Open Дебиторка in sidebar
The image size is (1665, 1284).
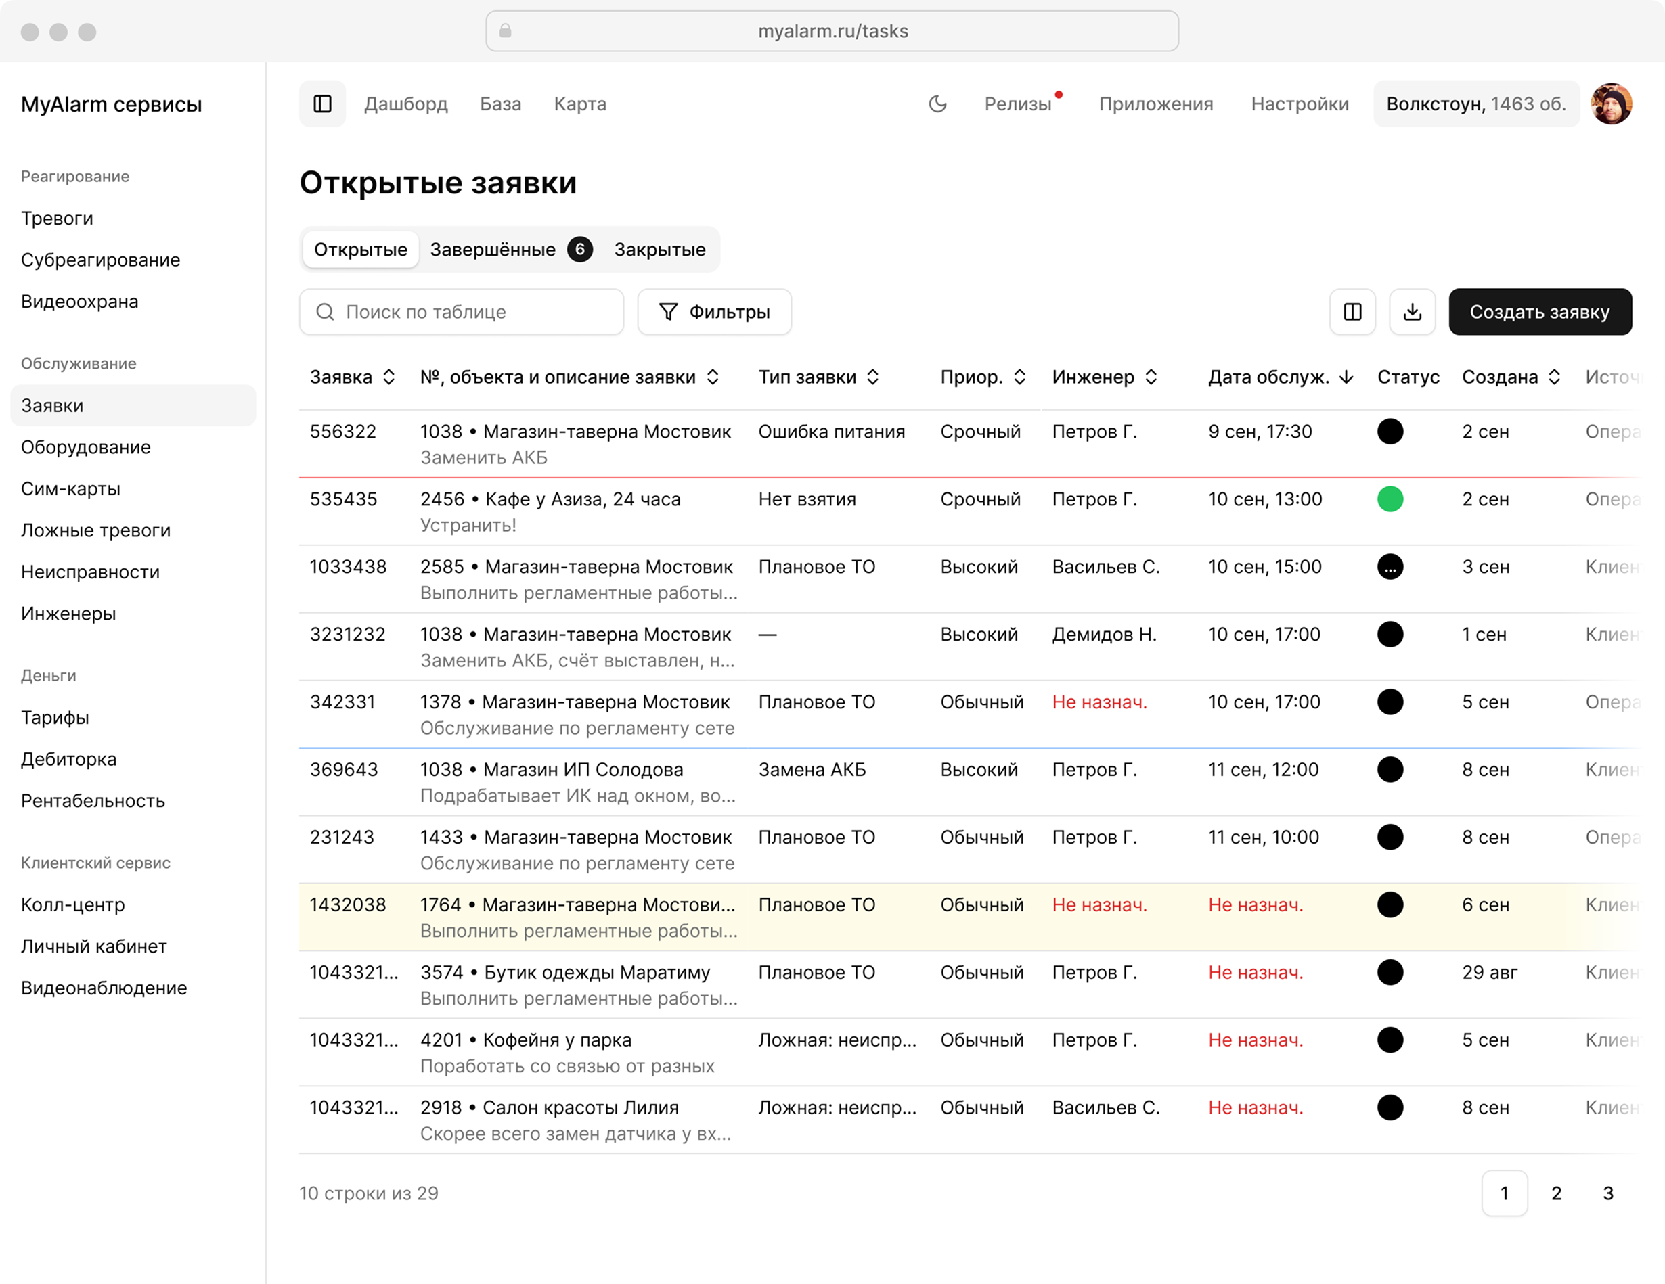coord(68,759)
